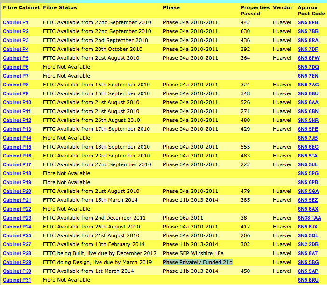Viewport: 327px width, 285px height.
Task: Open the Cabinet P23 link
Action: click(x=17, y=218)
